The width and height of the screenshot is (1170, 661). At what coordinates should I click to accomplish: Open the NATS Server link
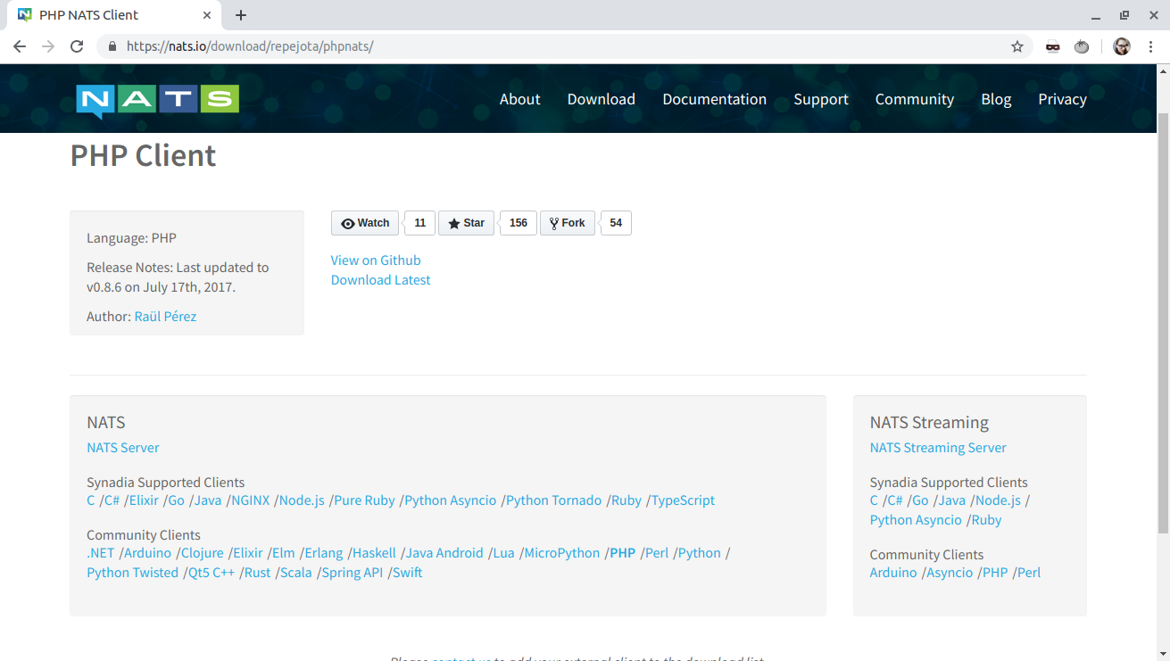click(x=123, y=448)
